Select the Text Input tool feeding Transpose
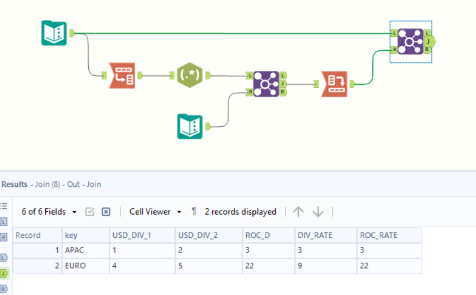The height and width of the screenshot is (295, 476). 54,33
